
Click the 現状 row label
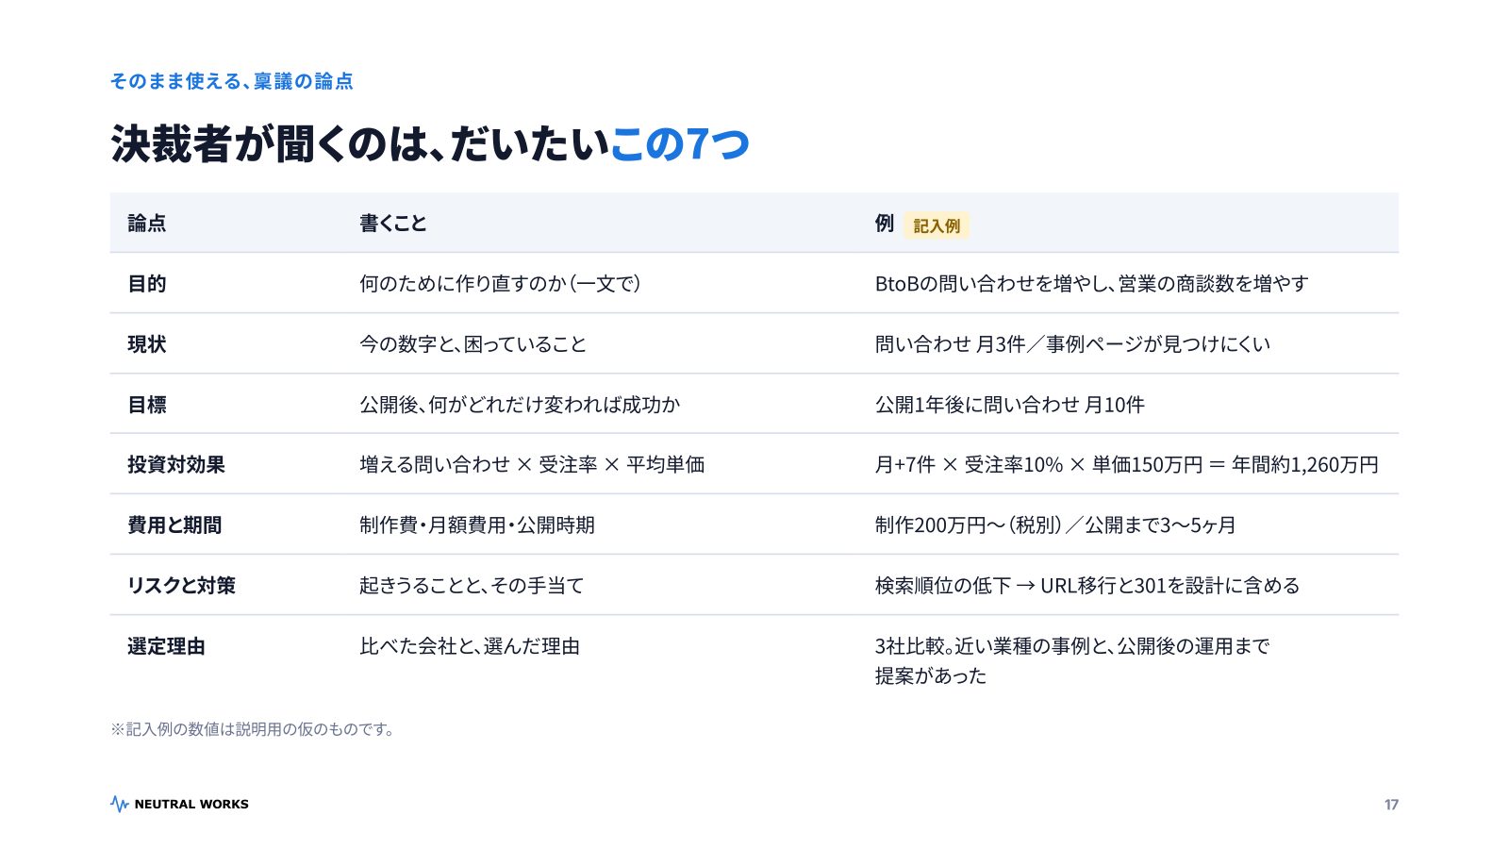147,344
